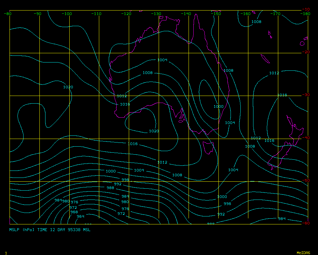Click the 1016 label on the -30 latitude line
This screenshot has width=318, height=255.
click(x=282, y=95)
